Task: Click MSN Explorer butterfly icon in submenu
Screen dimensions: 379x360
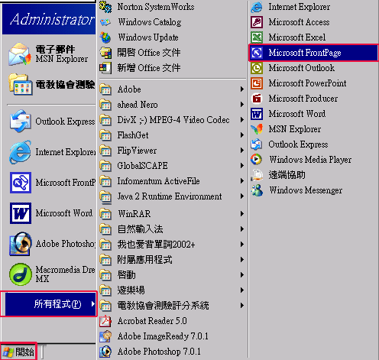Action: (x=257, y=129)
